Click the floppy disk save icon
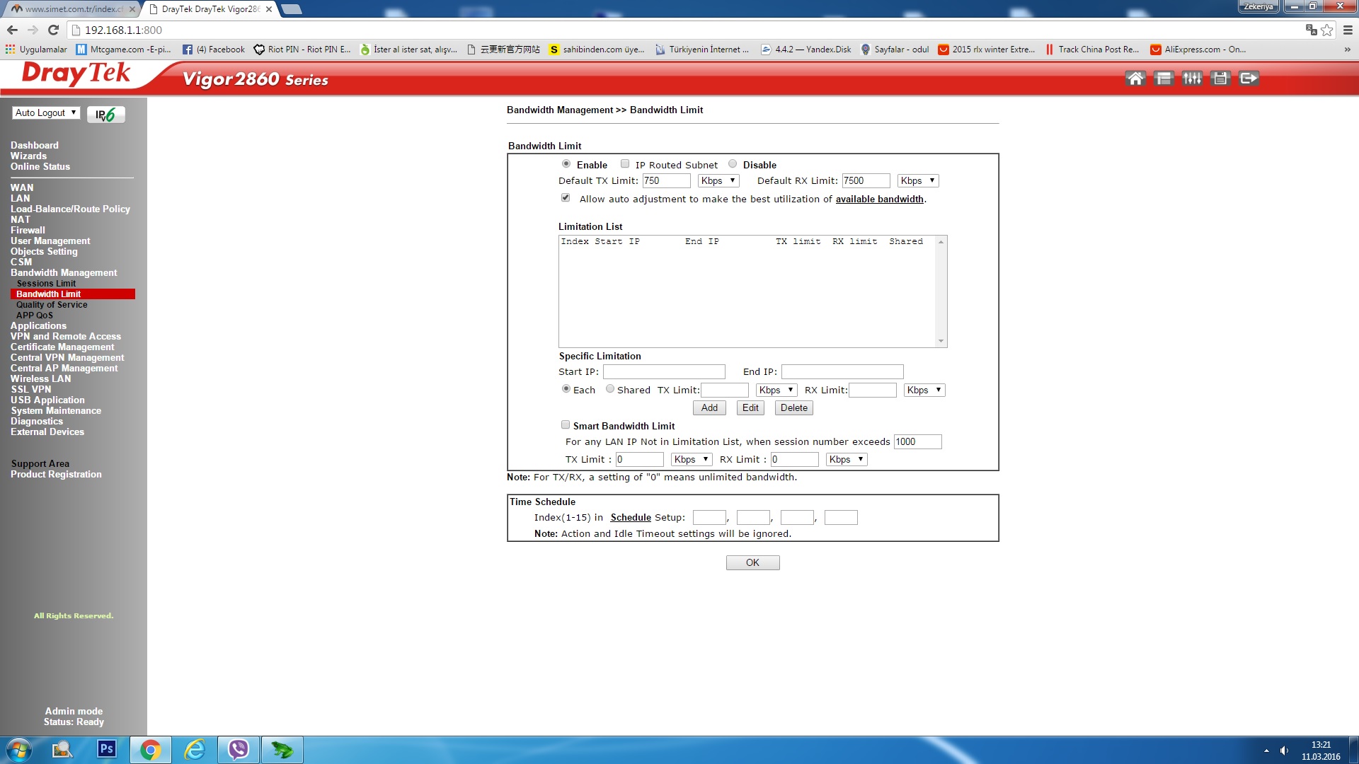The width and height of the screenshot is (1359, 764). (1220, 79)
